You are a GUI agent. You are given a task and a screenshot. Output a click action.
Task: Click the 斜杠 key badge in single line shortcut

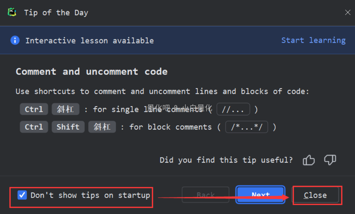coord(65,109)
